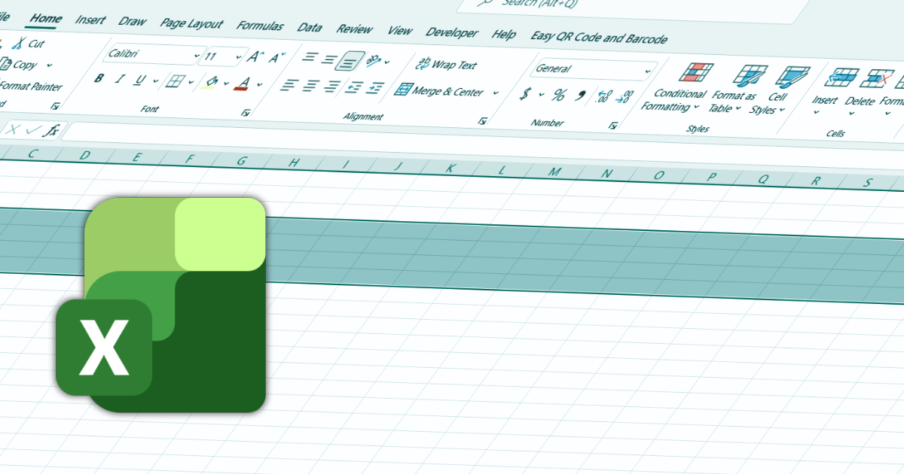Click the Cut scissors icon
Viewport: 904px width, 474px height.
(x=20, y=44)
